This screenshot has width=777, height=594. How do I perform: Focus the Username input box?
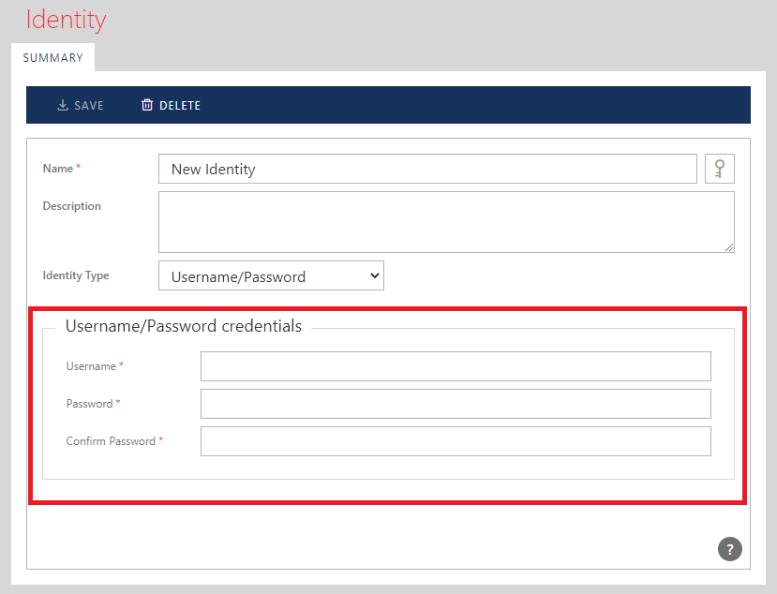[x=456, y=366]
